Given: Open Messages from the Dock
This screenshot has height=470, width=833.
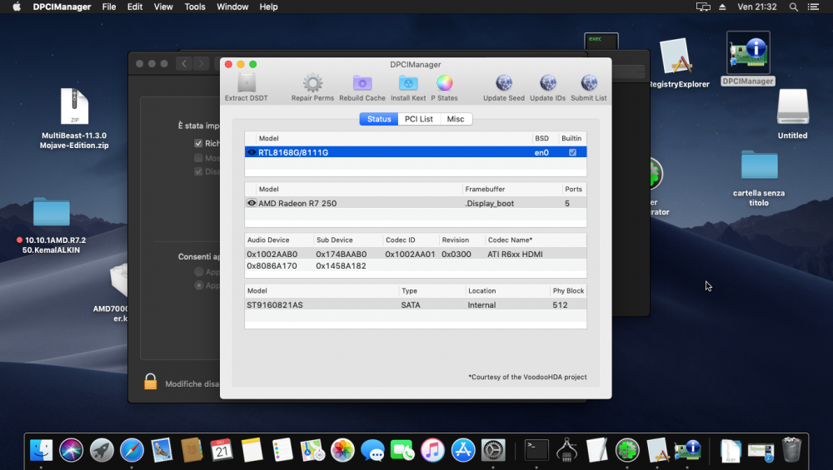Looking at the screenshot, I should click(372, 450).
